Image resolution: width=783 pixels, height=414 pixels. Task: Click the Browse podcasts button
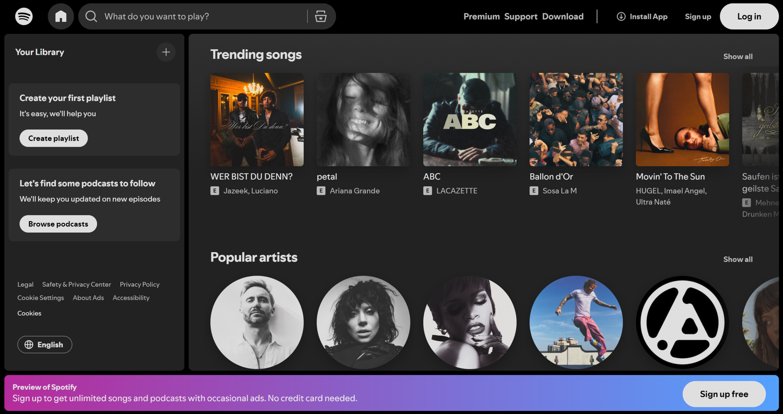(x=58, y=224)
